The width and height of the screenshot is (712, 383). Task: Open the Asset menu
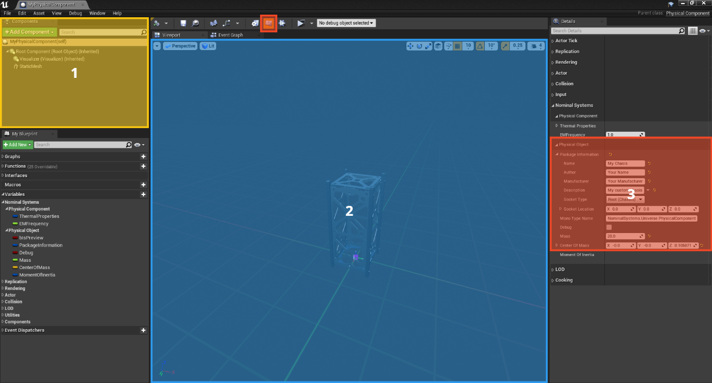pos(39,13)
